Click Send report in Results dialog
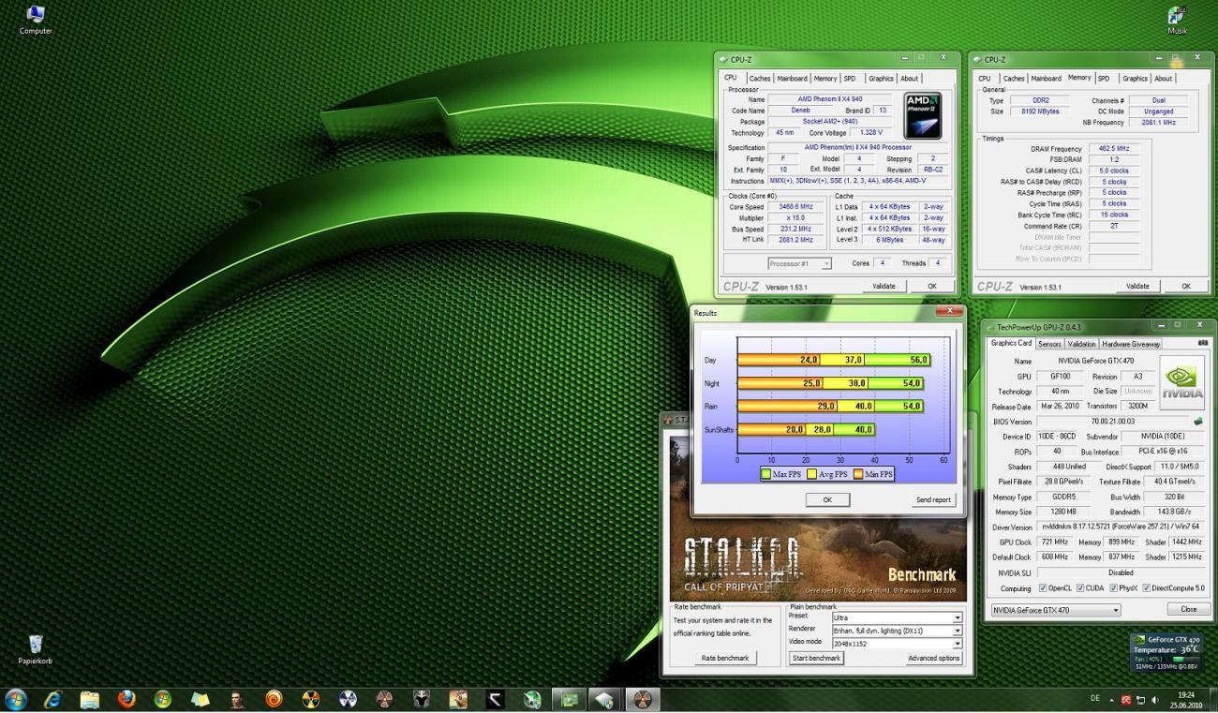The width and height of the screenshot is (1218, 713). pos(933,499)
